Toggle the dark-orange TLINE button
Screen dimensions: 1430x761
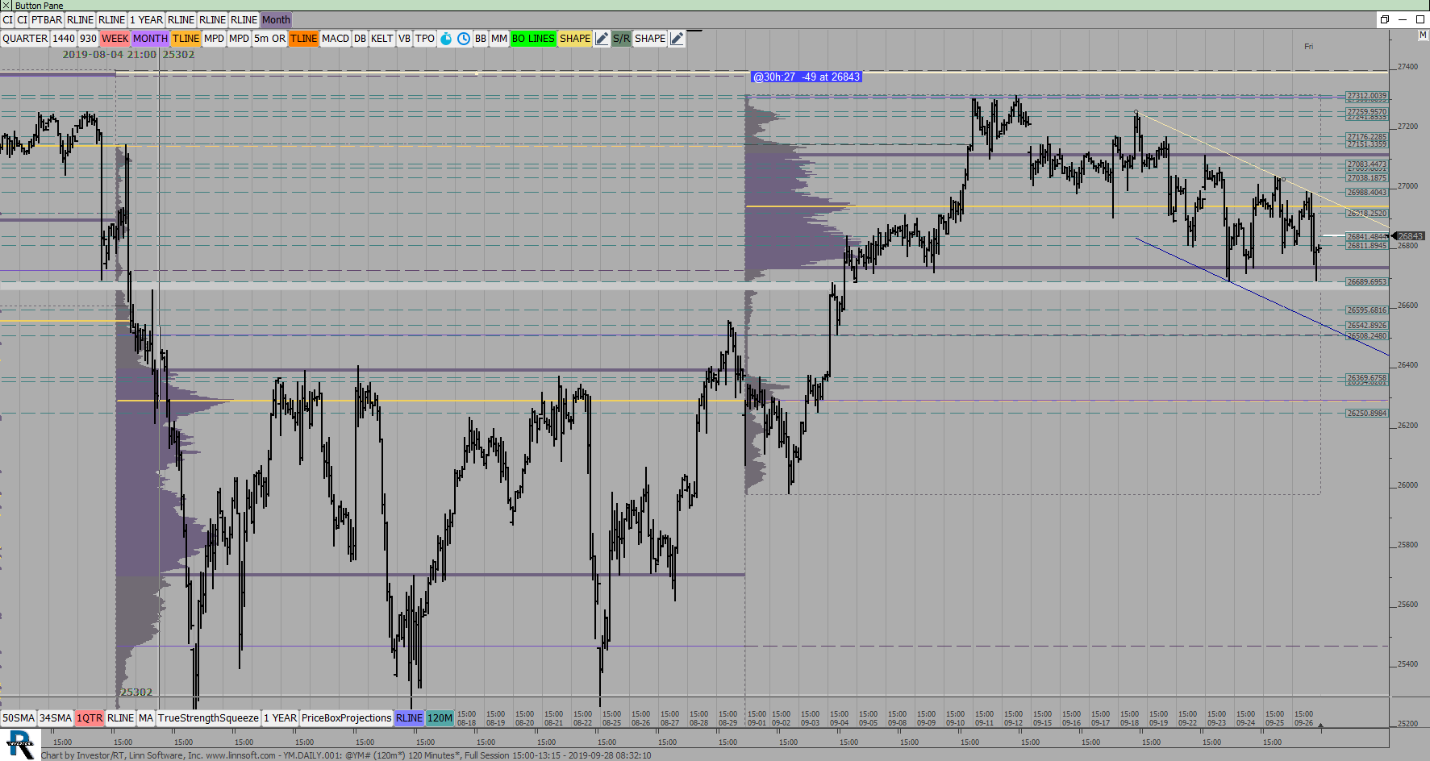pos(303,39)
